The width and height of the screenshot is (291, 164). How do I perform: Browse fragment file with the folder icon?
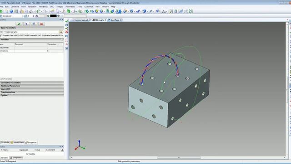(60, 32)
